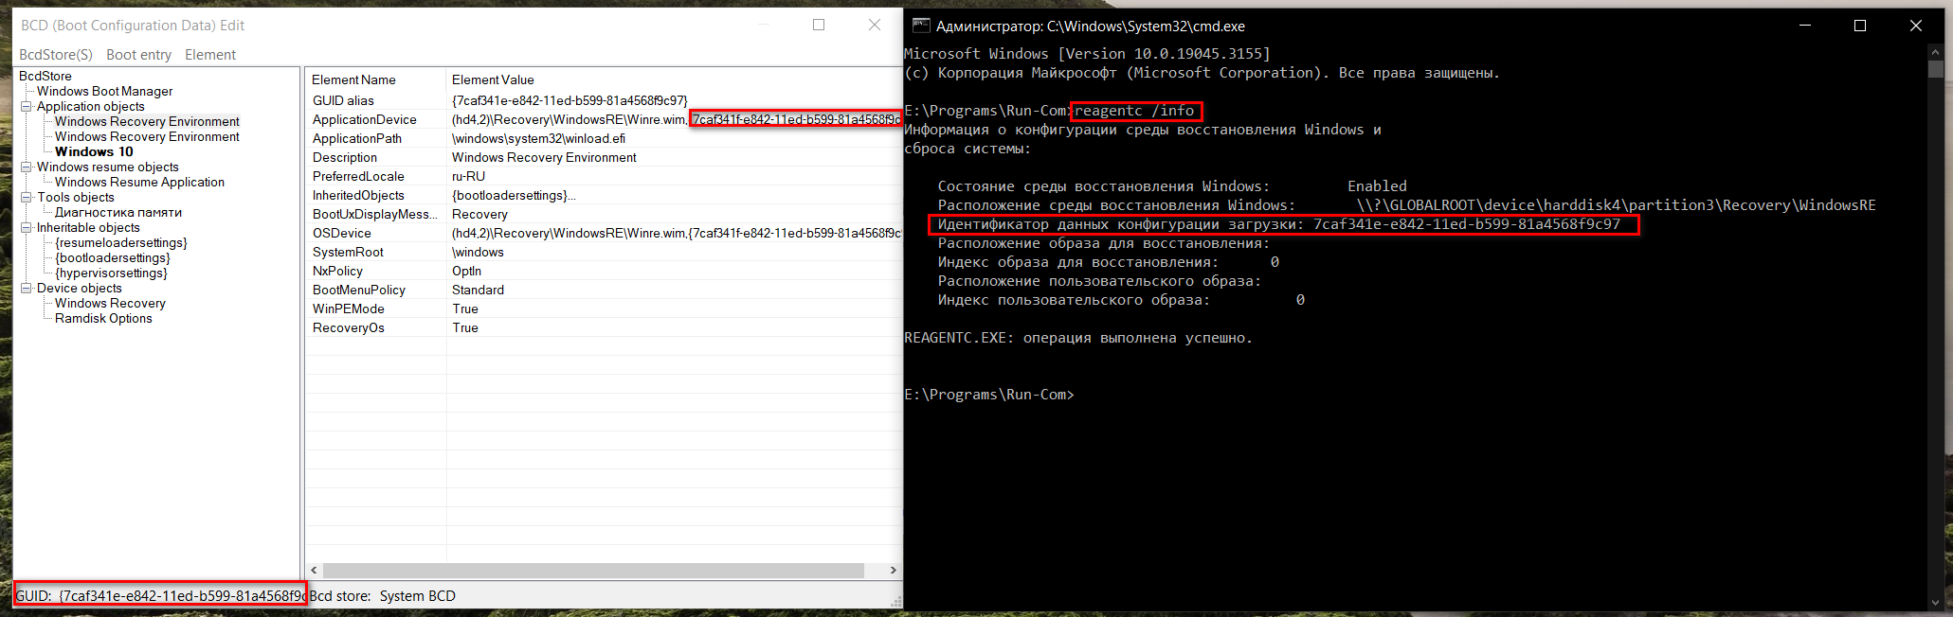Select the Windows 10 boot entry
This screenshot has width=1953, height=617.
tap(94, 152)
